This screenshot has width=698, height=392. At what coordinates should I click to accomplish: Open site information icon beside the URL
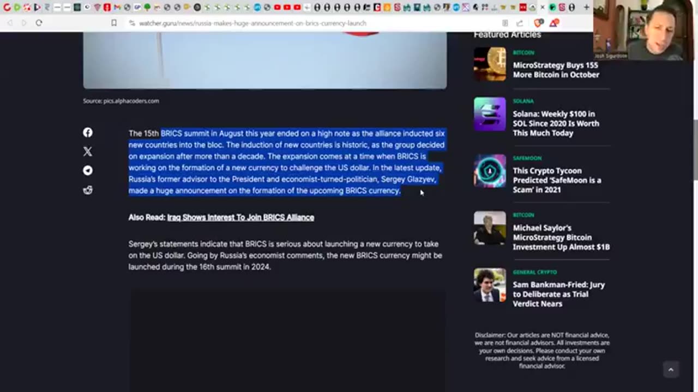(132, 23)
